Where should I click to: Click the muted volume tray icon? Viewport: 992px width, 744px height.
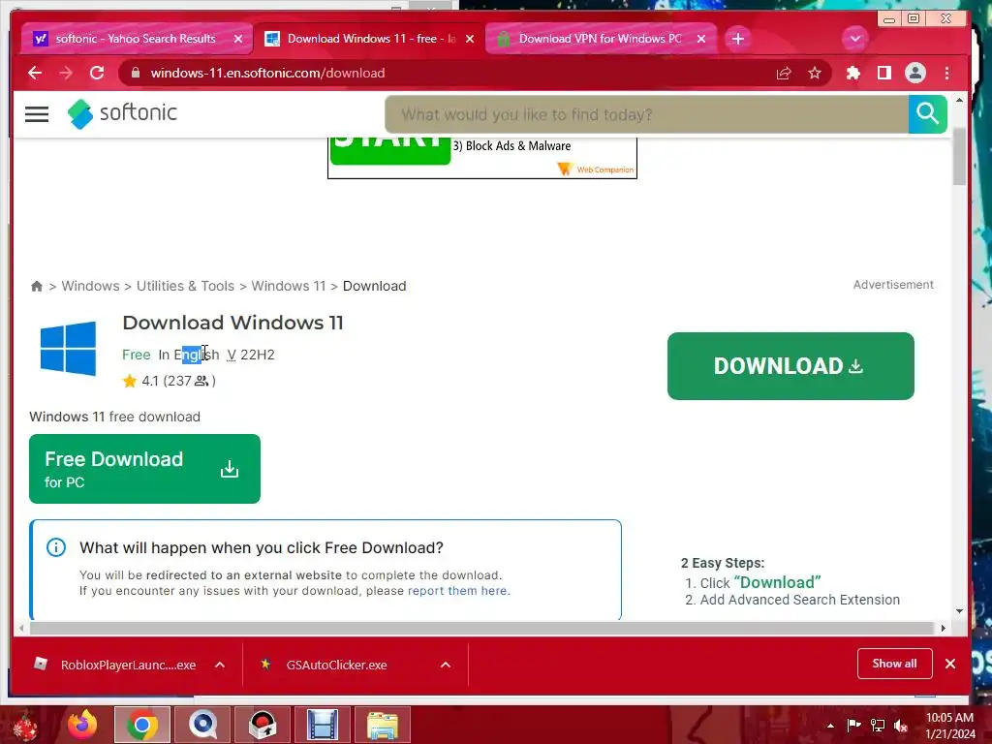pyautogui.click(x=901, y=726)
